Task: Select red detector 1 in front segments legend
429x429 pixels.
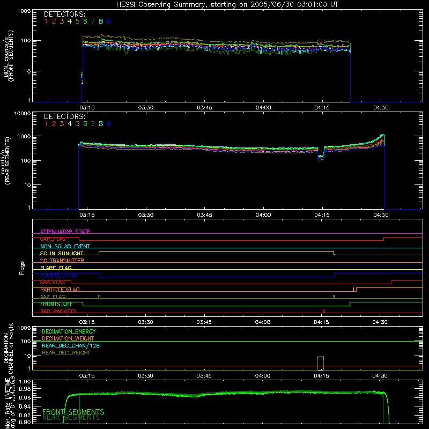Action: point(46,21)
